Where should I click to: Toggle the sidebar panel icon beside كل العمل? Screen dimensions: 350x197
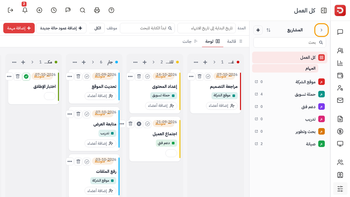coord(324,10)
